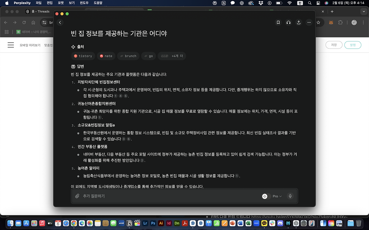Open the more options ellipsis icon

[x=309, y=22]
